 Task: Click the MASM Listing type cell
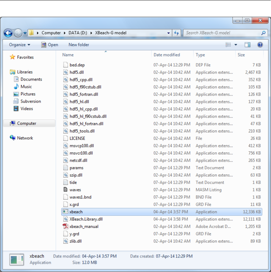click(208, 190)
